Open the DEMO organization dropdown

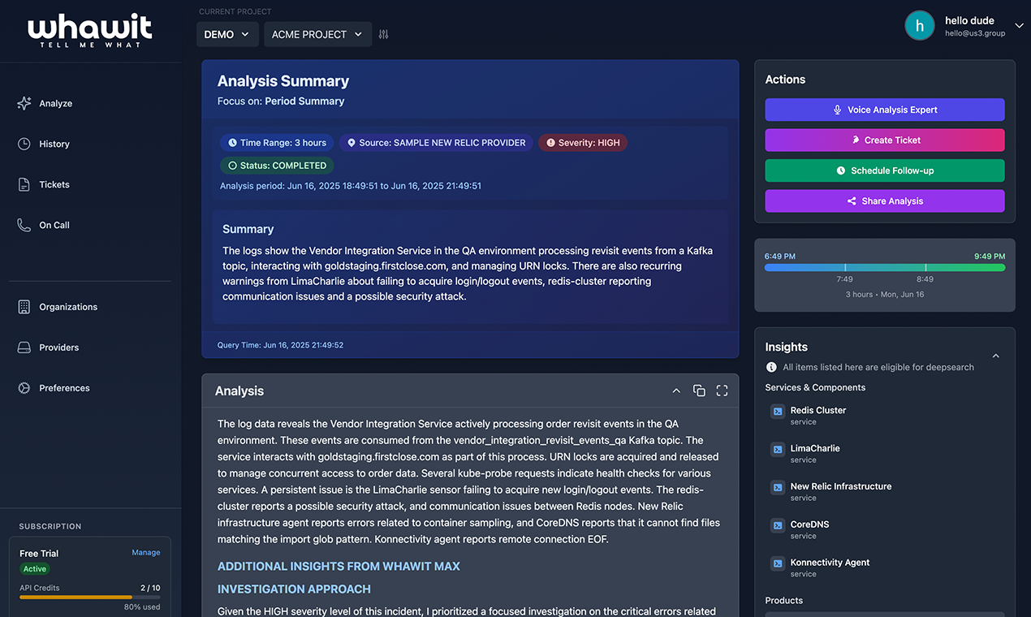(227, 34)
